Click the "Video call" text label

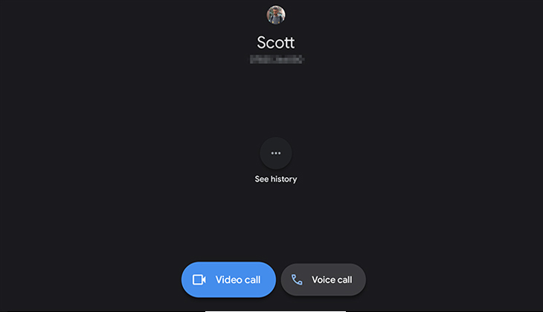point(238,279)
